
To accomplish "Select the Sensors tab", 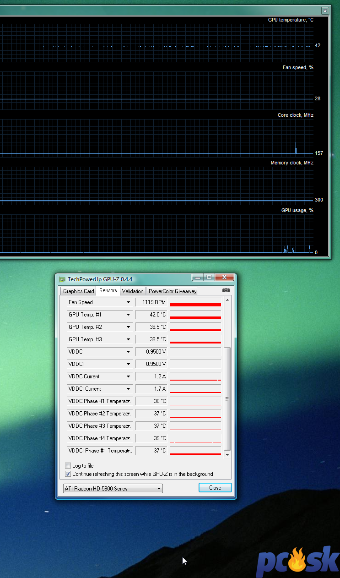I will 108,290.
